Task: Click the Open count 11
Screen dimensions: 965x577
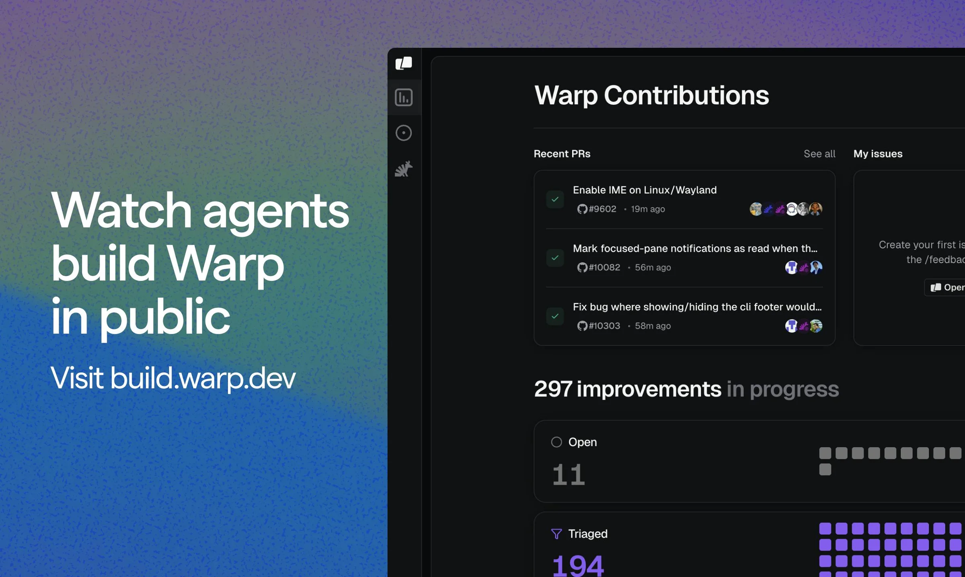Action: pyautogui.click(x=569, y=475)
